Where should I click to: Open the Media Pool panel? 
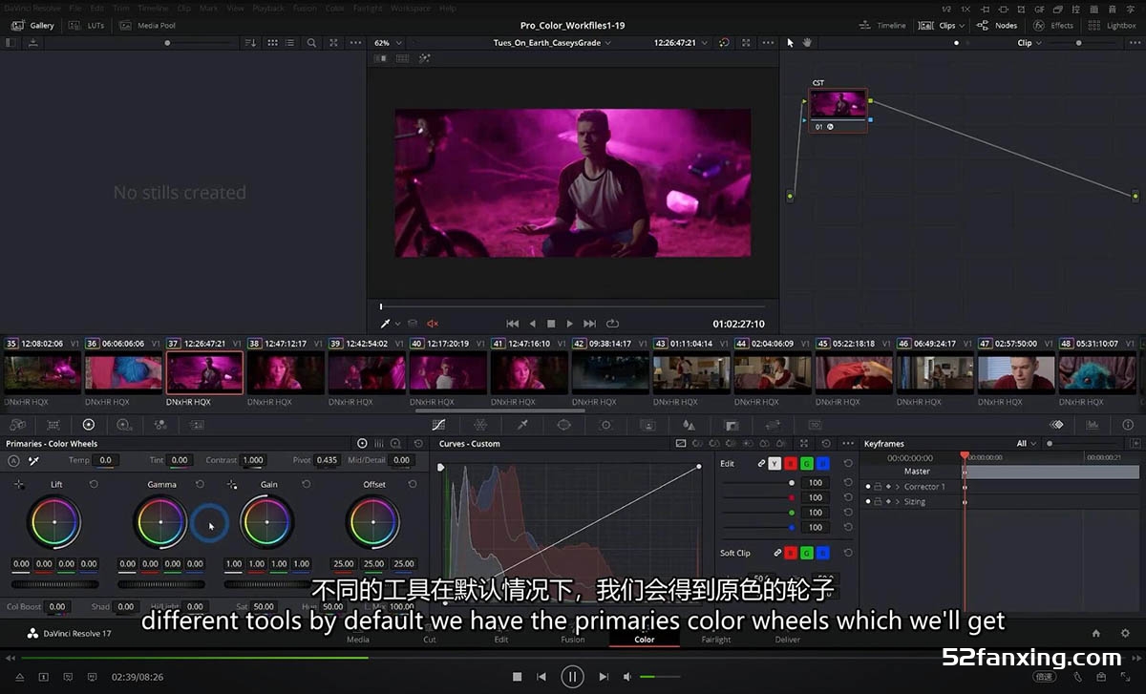point(147,26)
